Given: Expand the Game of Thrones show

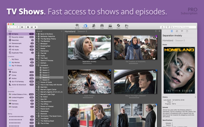Looking at the screenshot, I should click(x=36, y=60).
